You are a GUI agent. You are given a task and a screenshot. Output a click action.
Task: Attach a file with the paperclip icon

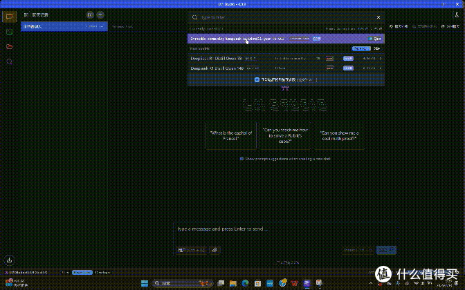pyautogui.click(x=215, y=250)
